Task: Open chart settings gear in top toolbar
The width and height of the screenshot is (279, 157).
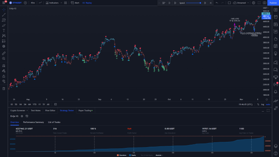Action: [x=254, y=3]
